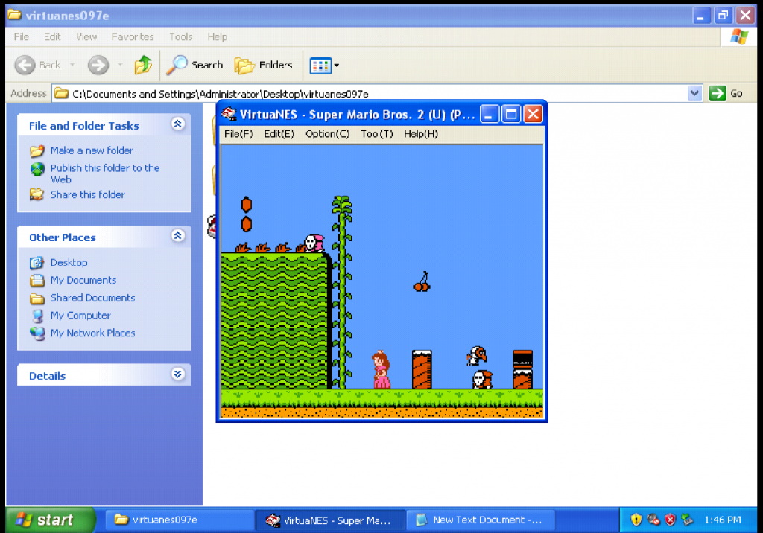Maximize the VirtuaNES window
This screenshot has height=533, width=763.
click(511, 115)
